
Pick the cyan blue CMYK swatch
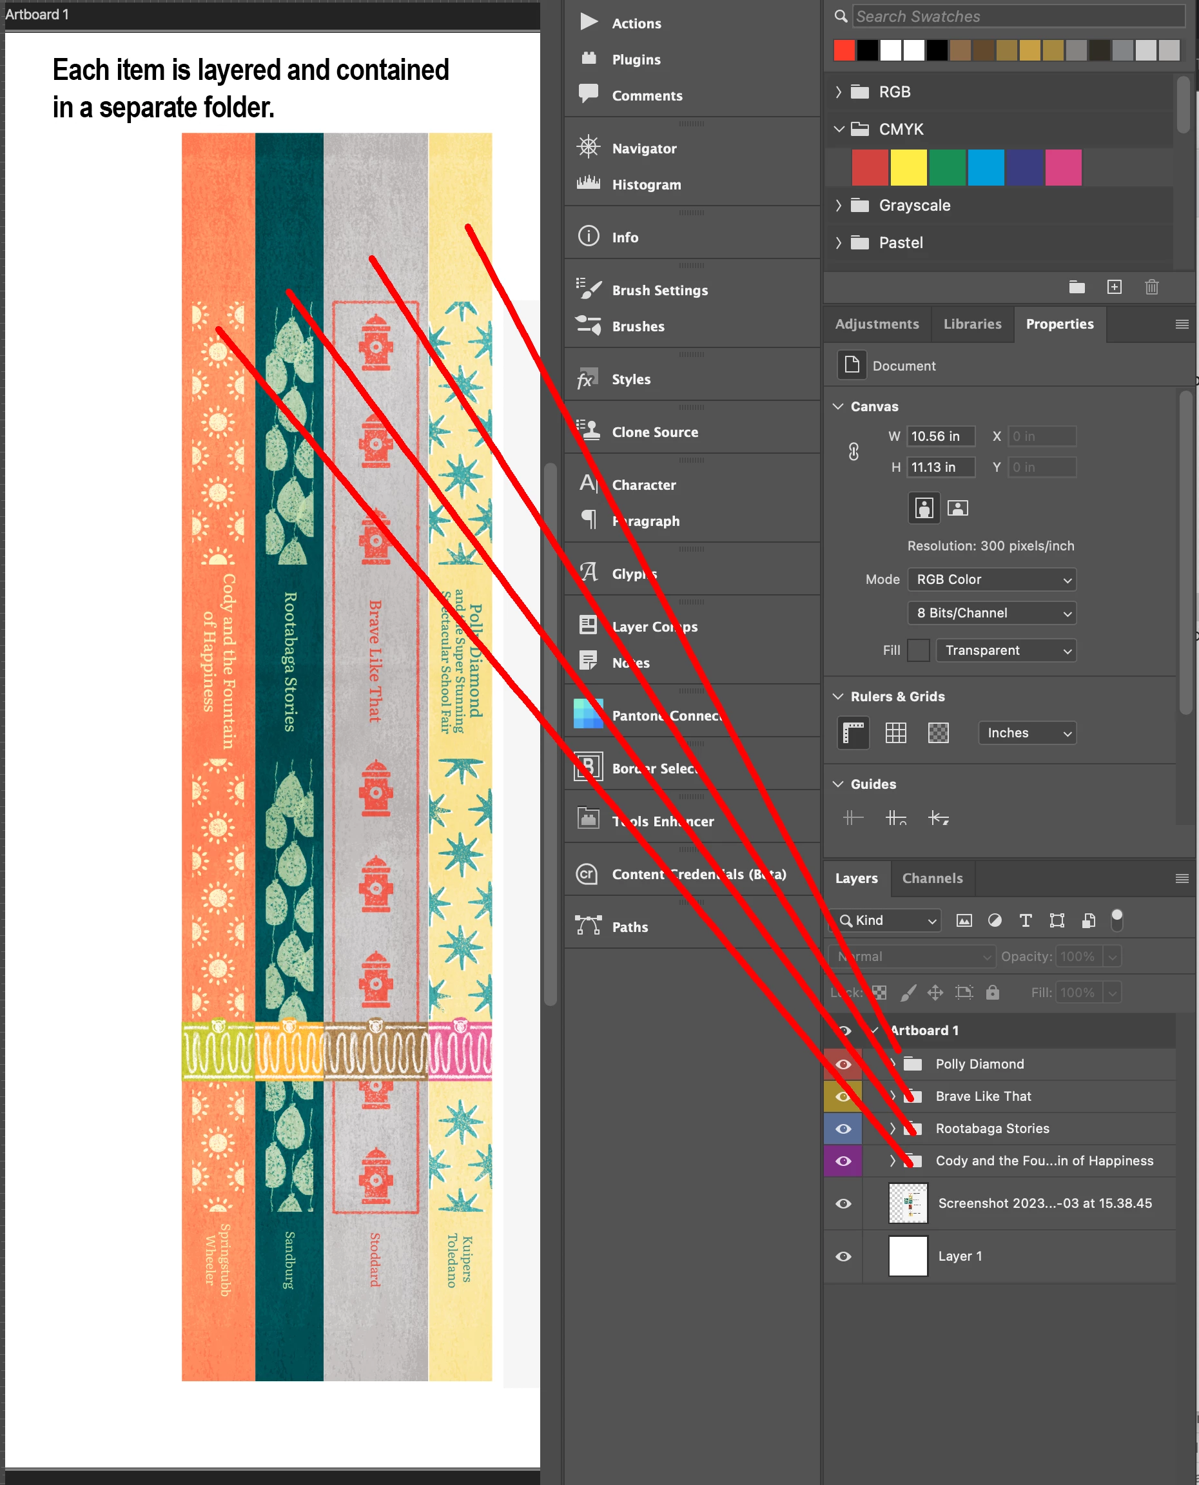tap(986, 168)
